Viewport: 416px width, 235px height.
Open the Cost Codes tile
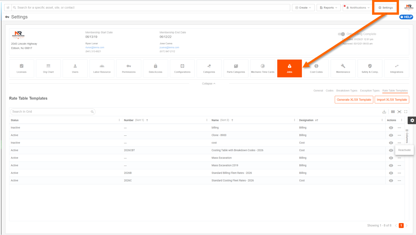(316, 68)
